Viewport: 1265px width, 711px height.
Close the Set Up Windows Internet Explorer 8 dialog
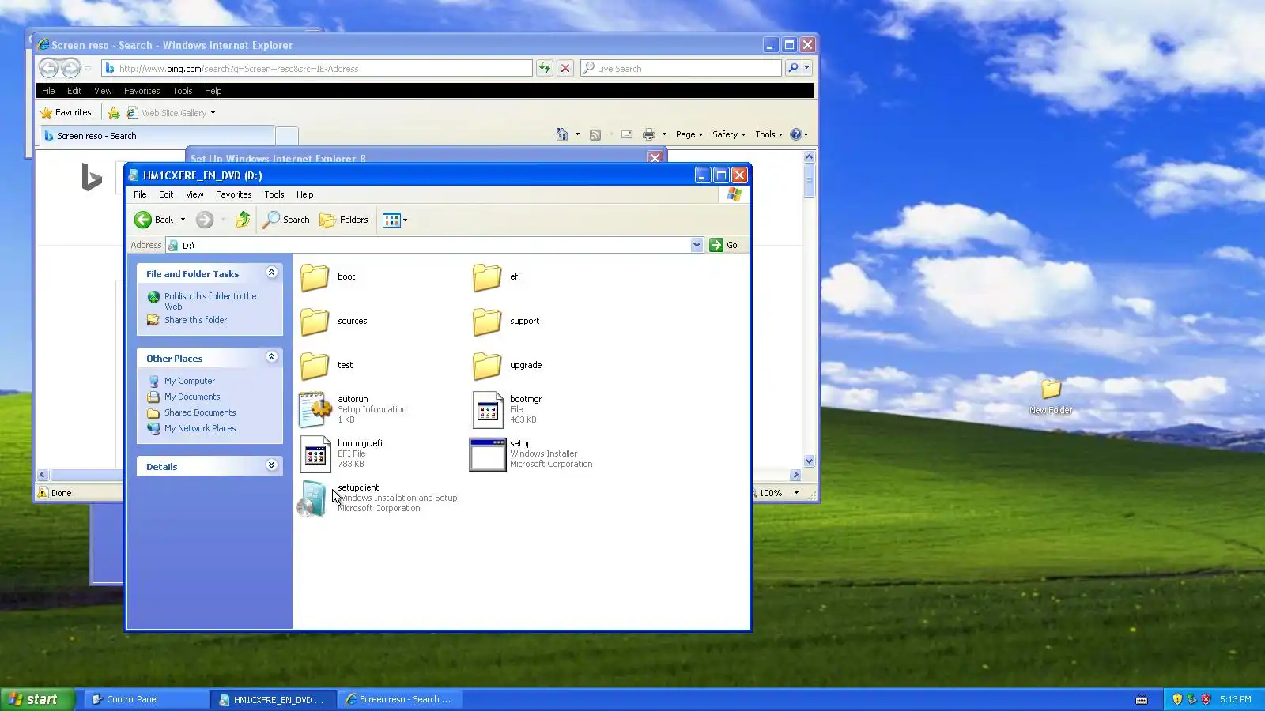tap(655, 157)
